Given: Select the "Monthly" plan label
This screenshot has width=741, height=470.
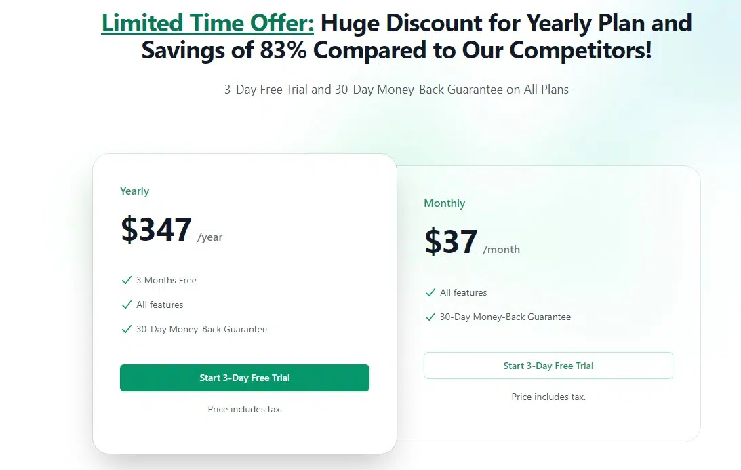Looking at the screenshot, I should pyautogui.click(x=444, y=203).
